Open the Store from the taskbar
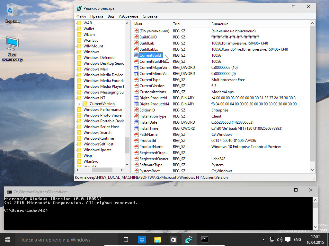The image size is (329, 246). pyautogui.click(x=173, y=240)
